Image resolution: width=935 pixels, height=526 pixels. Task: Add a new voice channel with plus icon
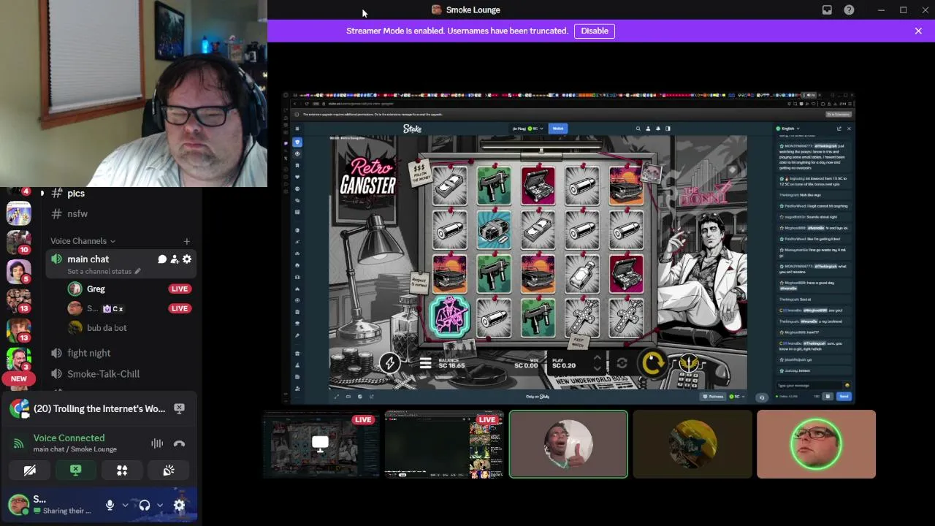(x=186, y=241)
